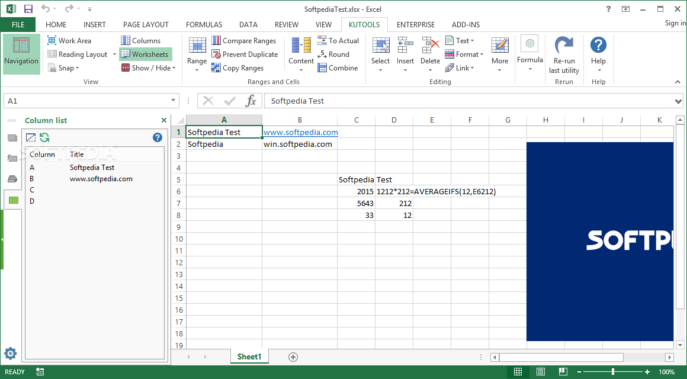
Task: Add a new worksheet
Action: [293, 357]
